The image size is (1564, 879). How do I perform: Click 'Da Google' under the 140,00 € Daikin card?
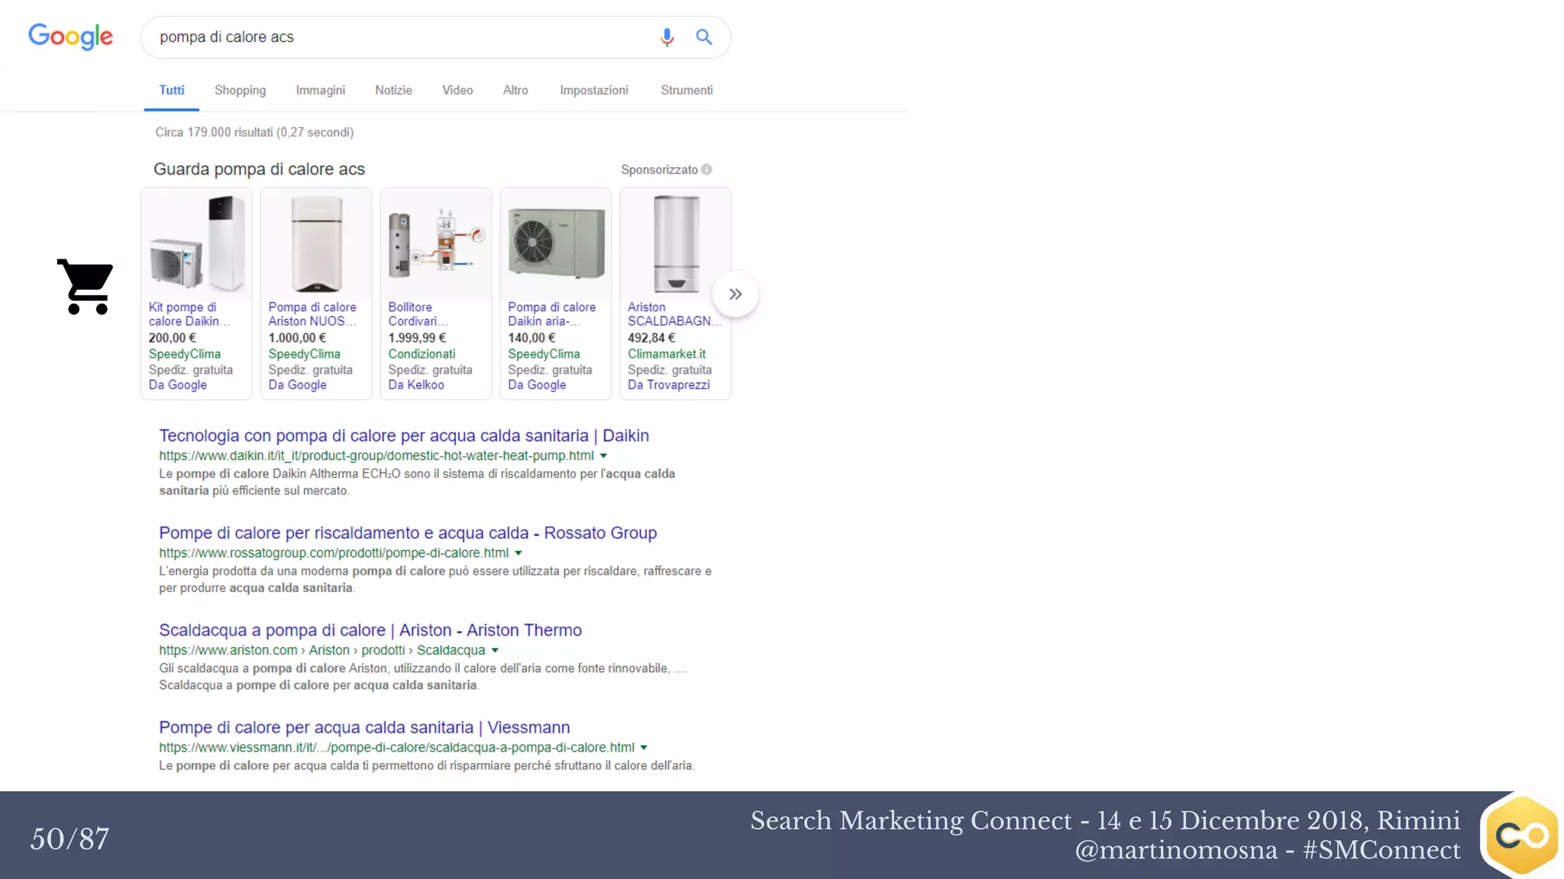coord(537,385)
